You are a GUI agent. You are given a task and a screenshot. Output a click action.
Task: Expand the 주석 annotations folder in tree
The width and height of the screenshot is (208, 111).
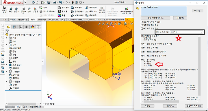[x=7, y=45]
